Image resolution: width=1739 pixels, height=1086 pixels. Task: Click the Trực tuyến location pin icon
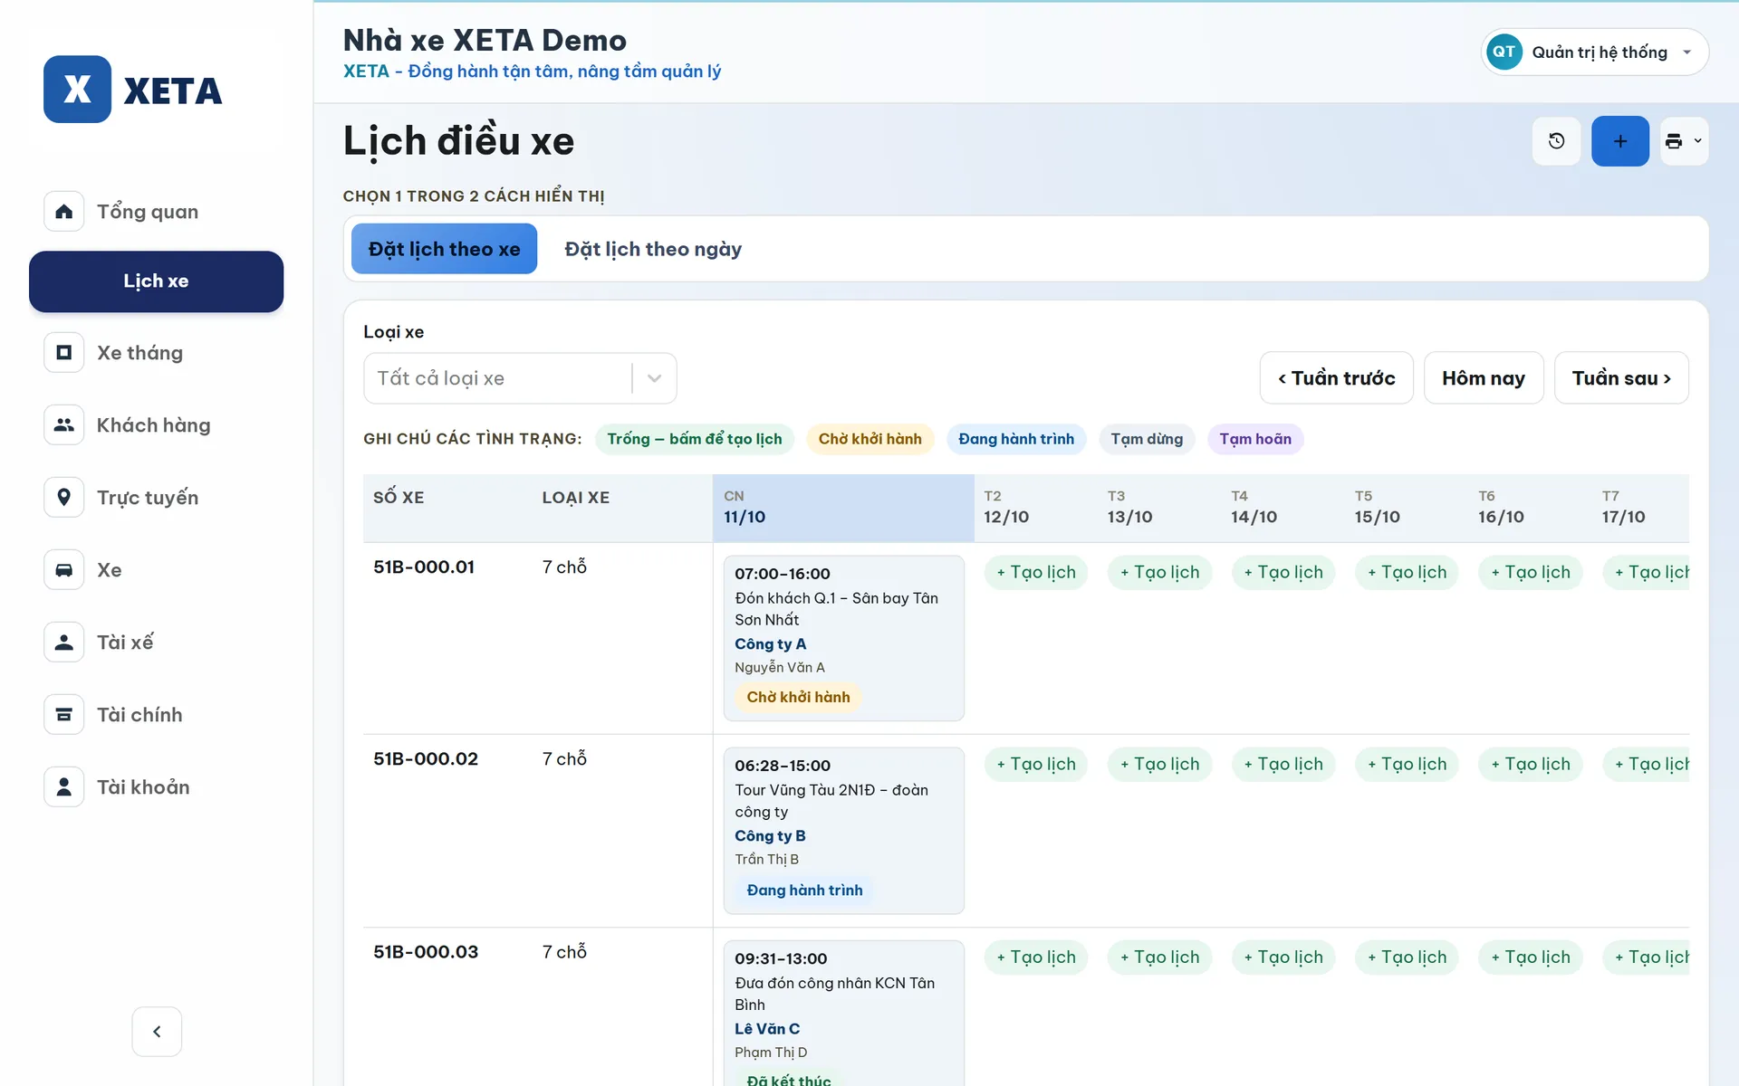coord(64,498)
